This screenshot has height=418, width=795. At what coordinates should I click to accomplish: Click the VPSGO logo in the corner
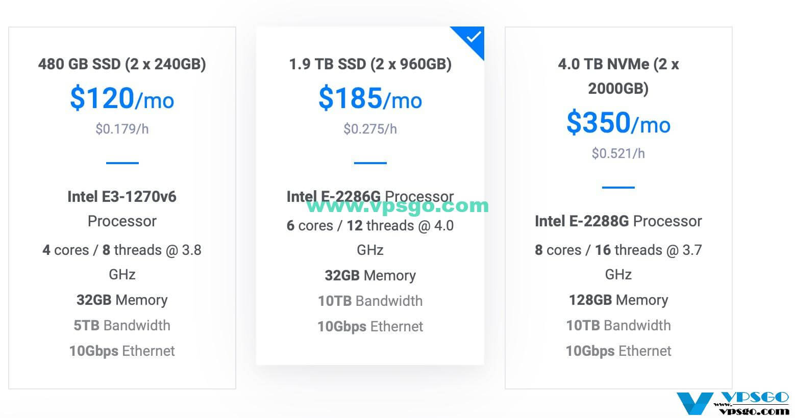click(x=733, y=404)
